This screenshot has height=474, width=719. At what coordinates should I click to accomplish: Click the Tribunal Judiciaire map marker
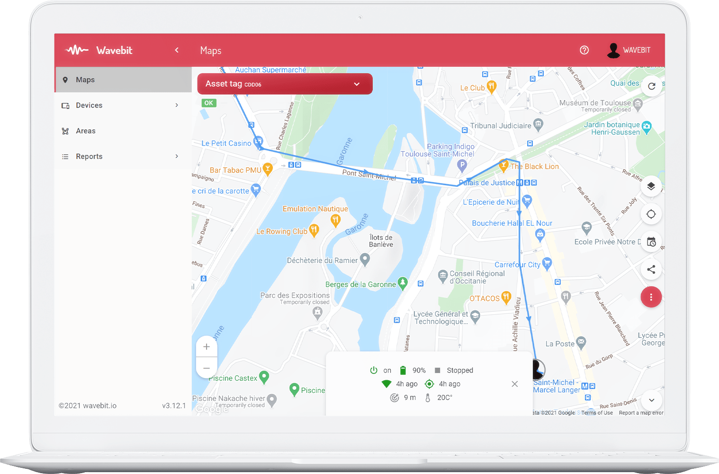[538, 125]
